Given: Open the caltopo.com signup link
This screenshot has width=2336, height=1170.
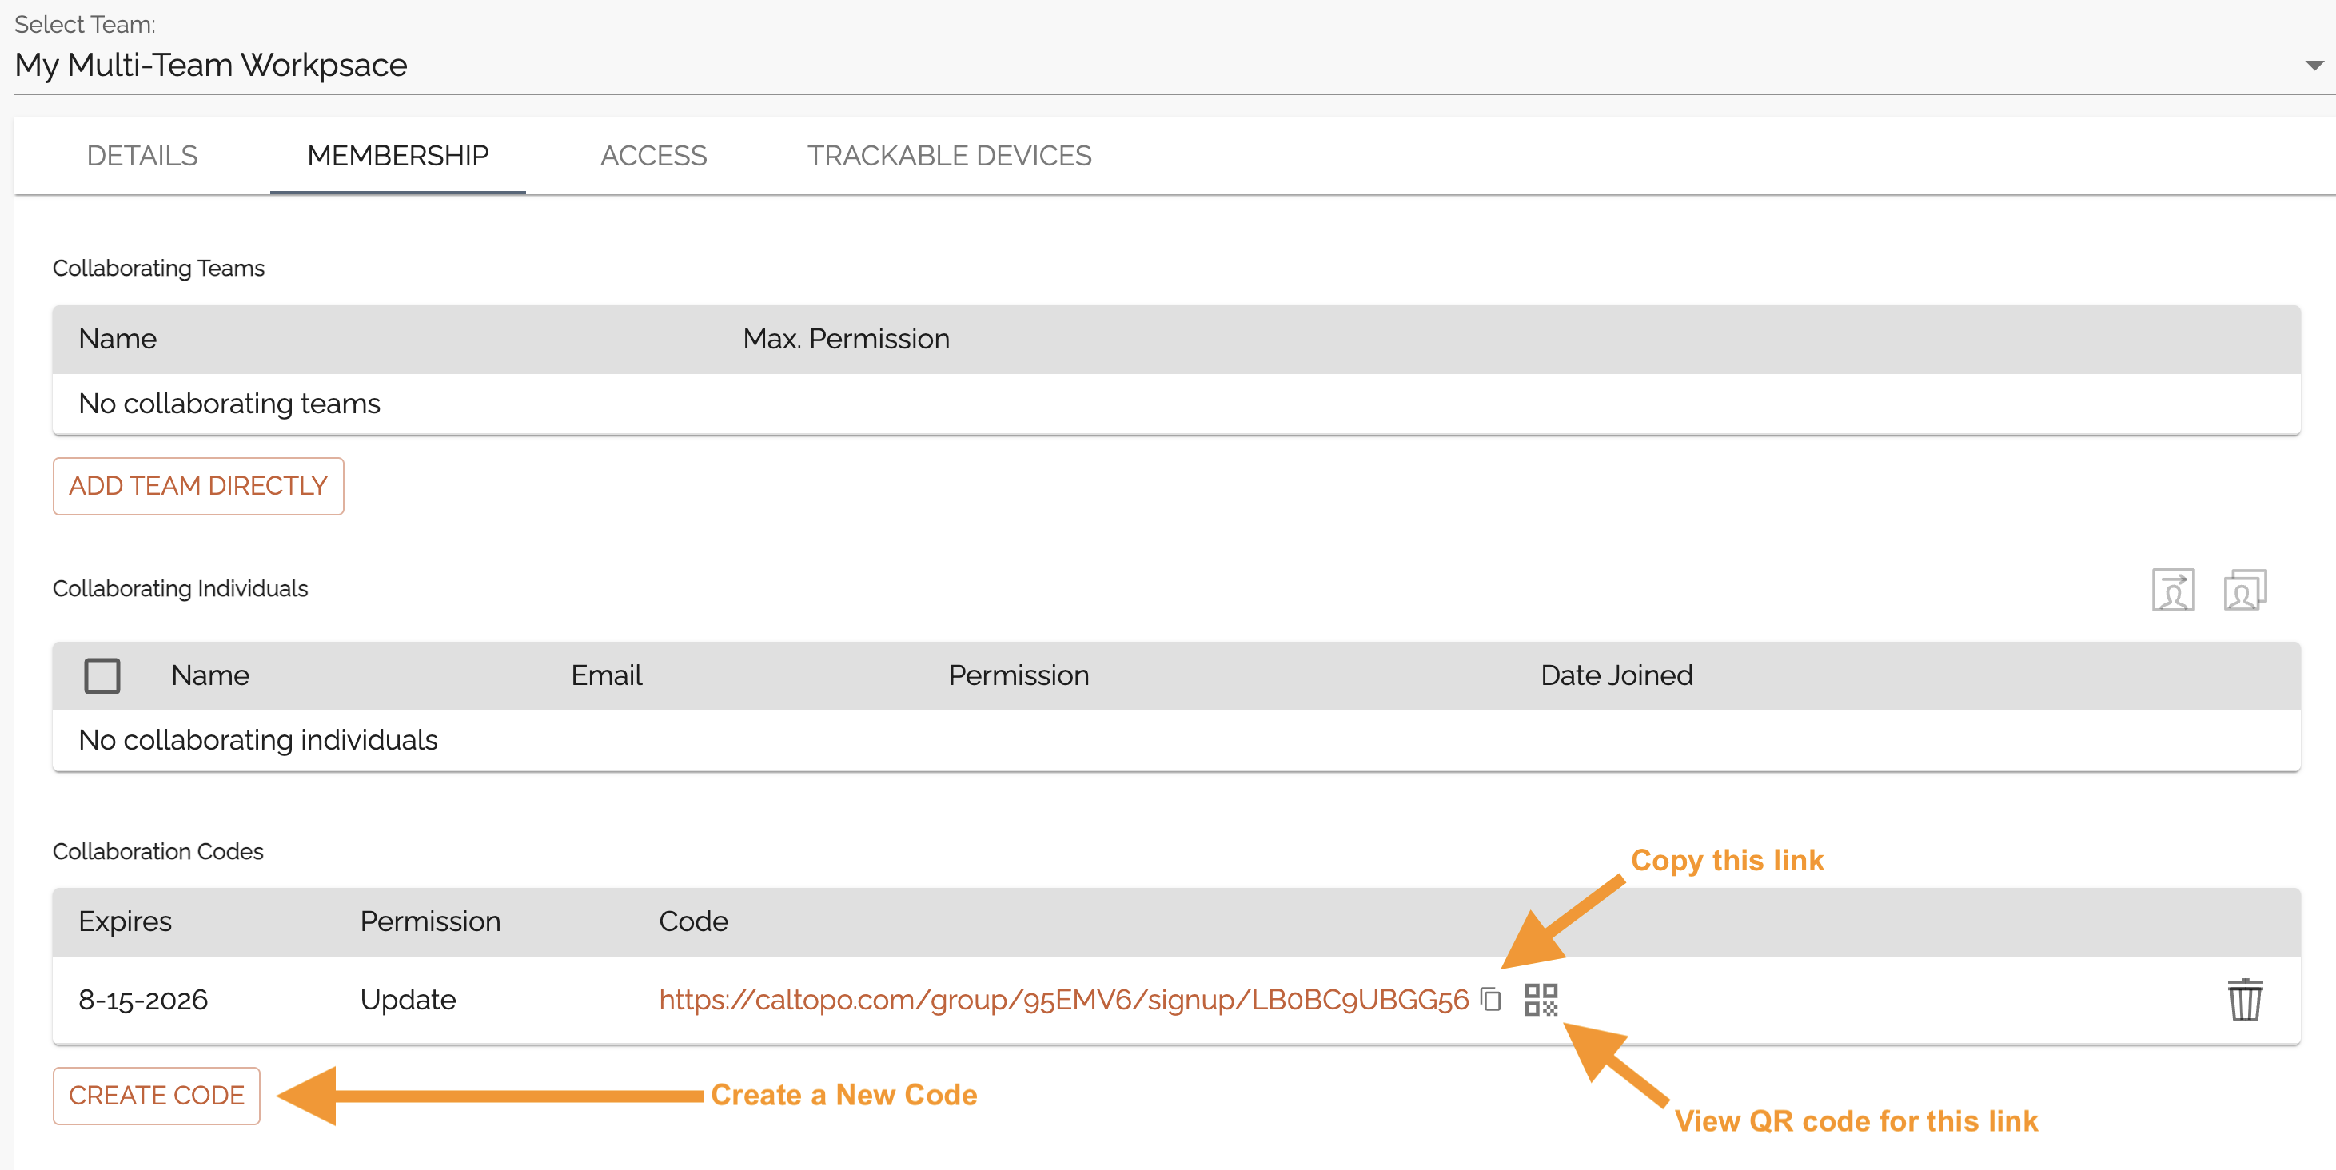Looking at the screenshot, I should point(1064,1000).
